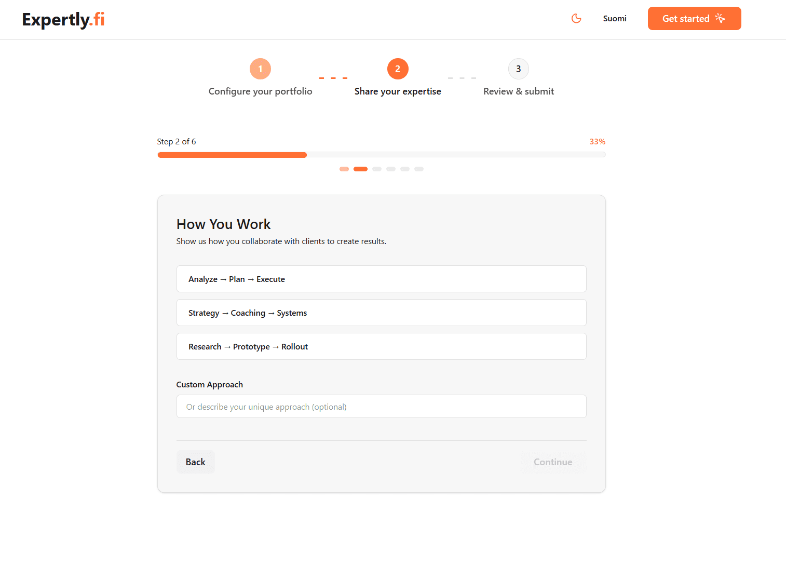Click the Expertly.fi logo
The width and height of the screenshot is (786, 580).
click(x=63, y=20)
